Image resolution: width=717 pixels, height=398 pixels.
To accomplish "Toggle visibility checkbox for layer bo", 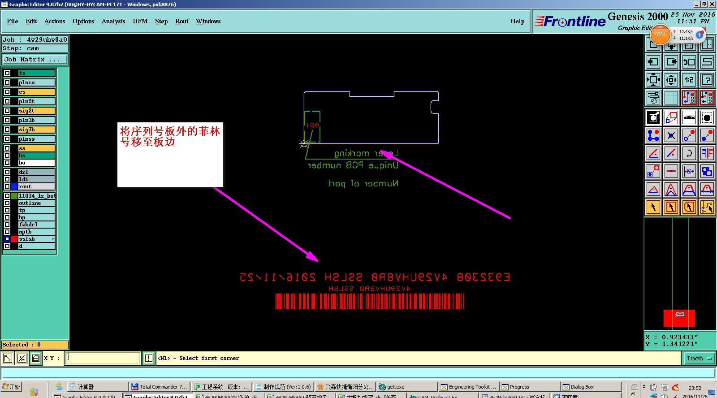I will (7, 163).
